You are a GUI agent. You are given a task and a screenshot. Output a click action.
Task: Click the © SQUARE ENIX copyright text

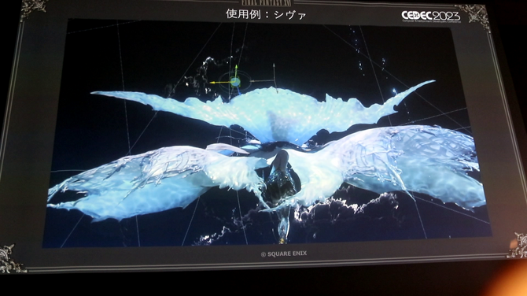pyautogui.click(x=284, y=254)
